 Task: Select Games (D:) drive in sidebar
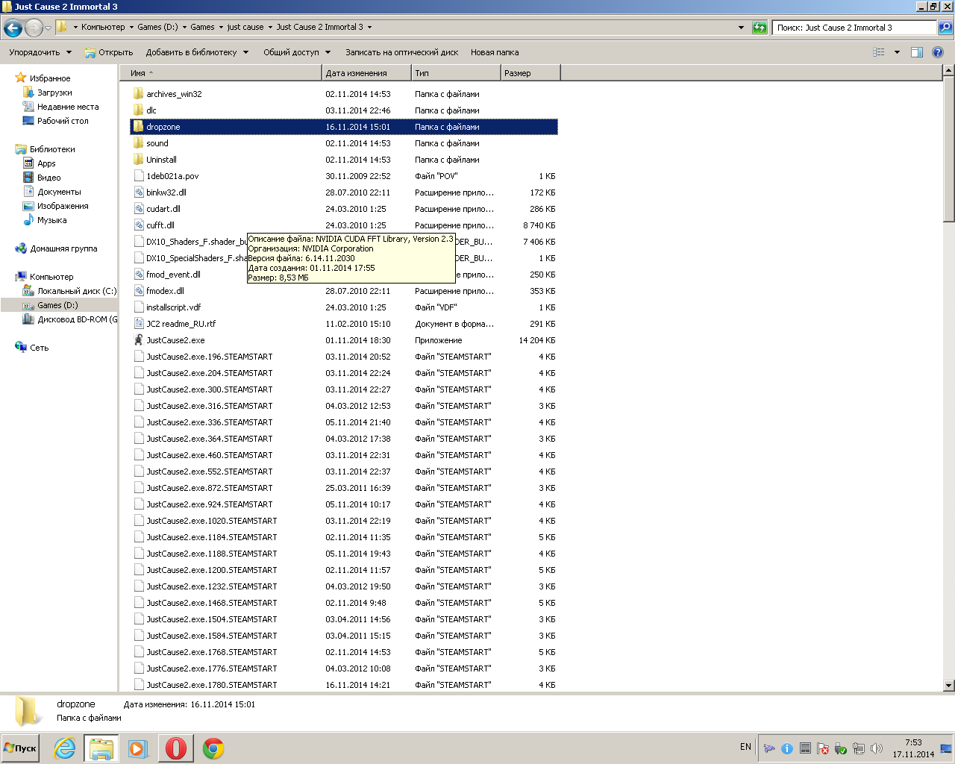coord(57,305)
